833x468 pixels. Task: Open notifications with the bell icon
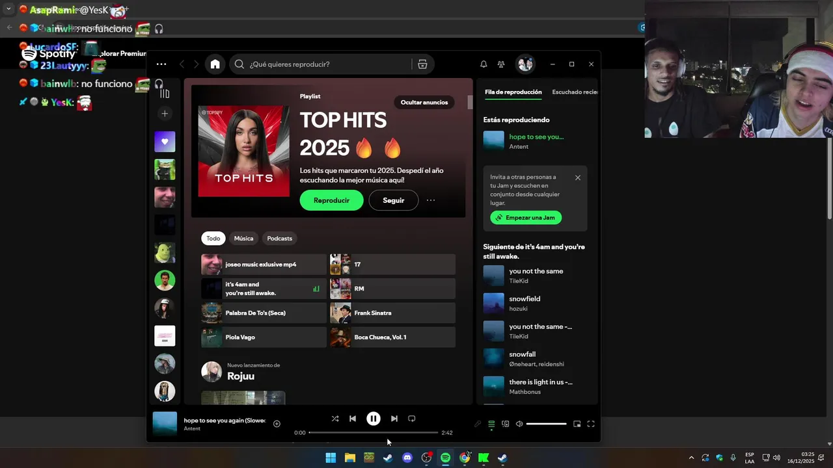484,64
